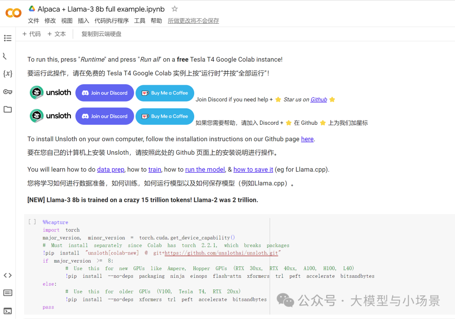Image resolution: width=455 pixels, height=319 pixels.
Task: Follow the 'train' link
Action: pos(155,169)
